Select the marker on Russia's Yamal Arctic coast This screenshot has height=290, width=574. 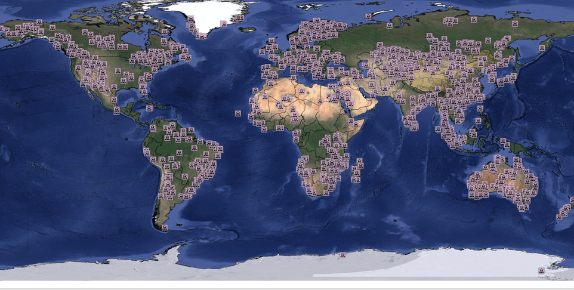point(390,26)
